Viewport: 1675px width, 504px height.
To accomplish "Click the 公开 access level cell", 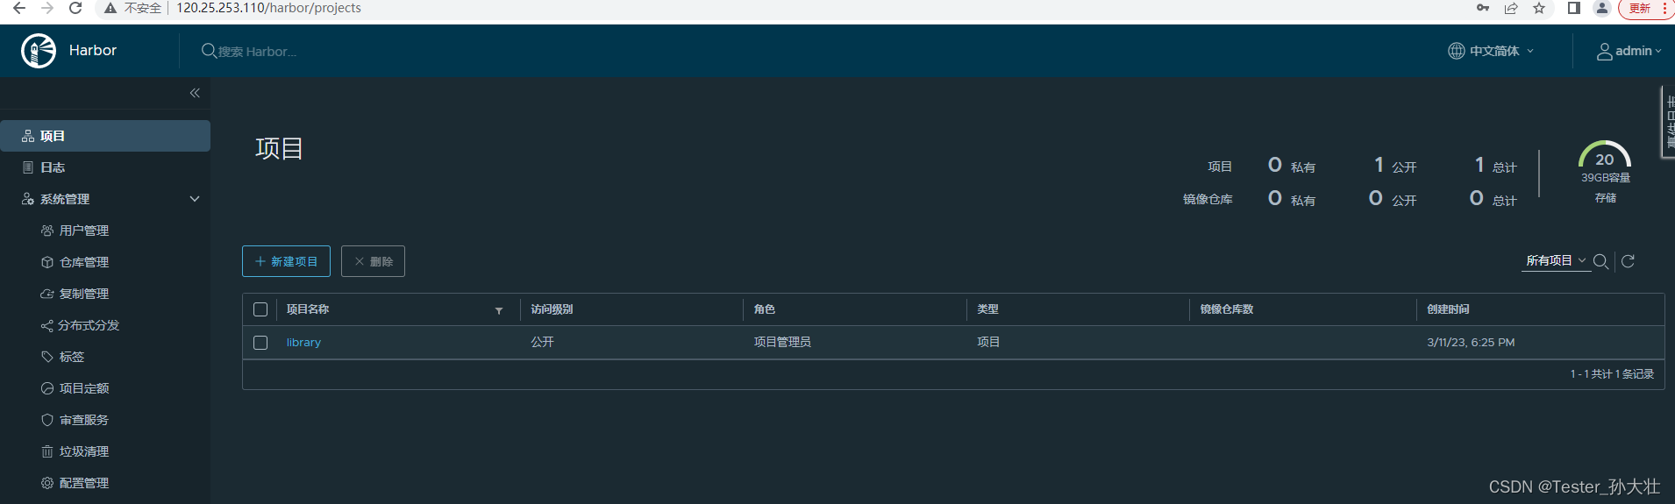I will 542,342.
